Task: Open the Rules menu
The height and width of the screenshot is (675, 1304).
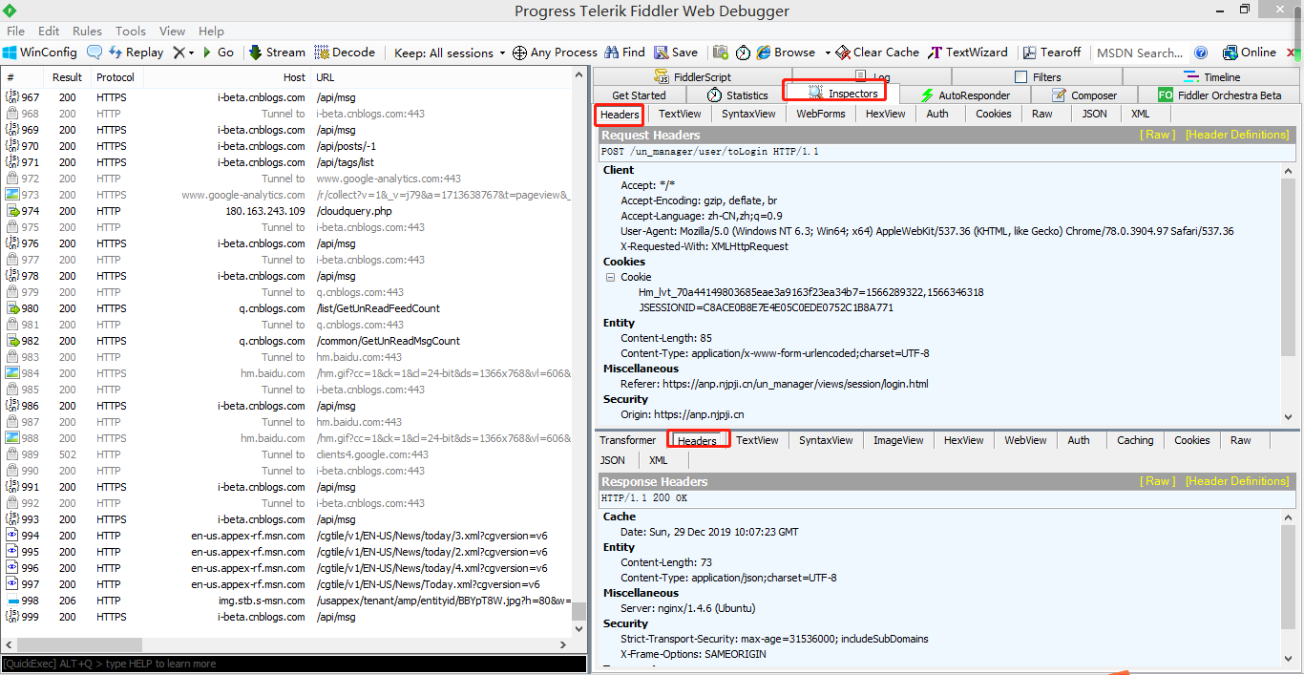Action: (87, 31)
